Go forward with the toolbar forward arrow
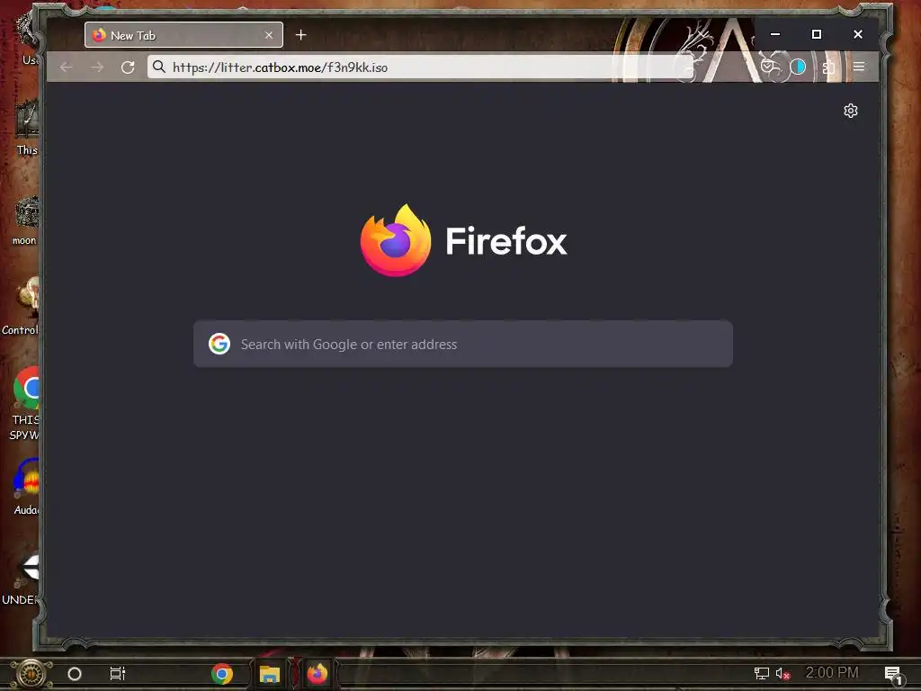921x691 pixels. click(x=97, y=67)
